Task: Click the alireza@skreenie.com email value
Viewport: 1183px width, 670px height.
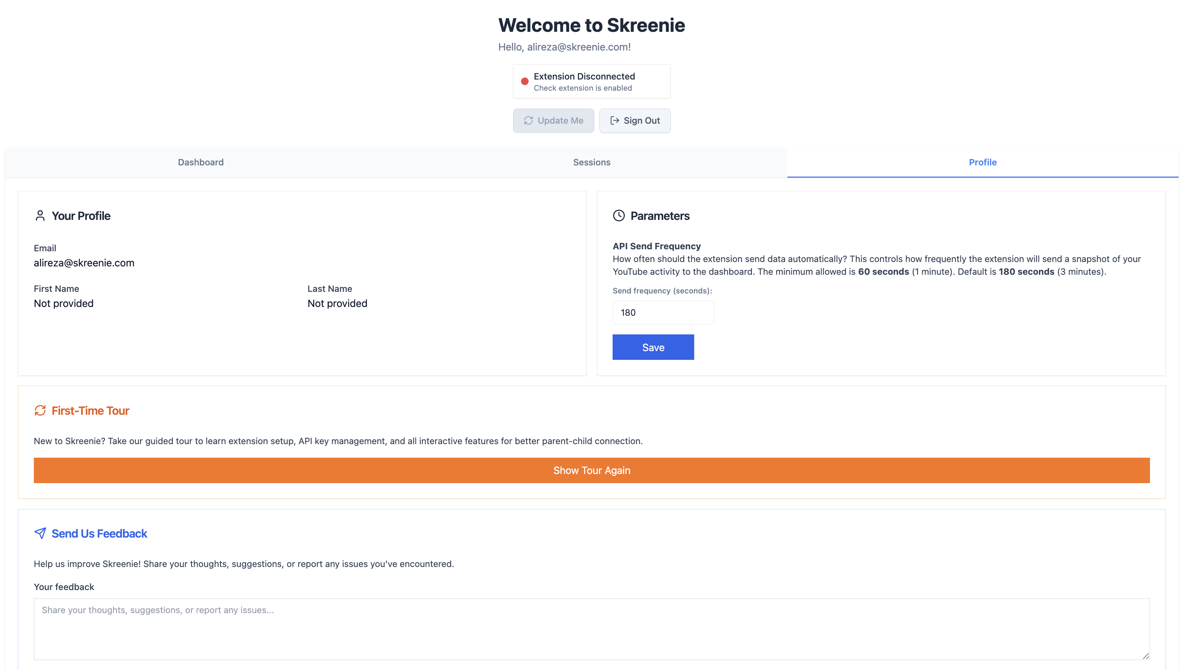Action: click(x=84, y=263)
